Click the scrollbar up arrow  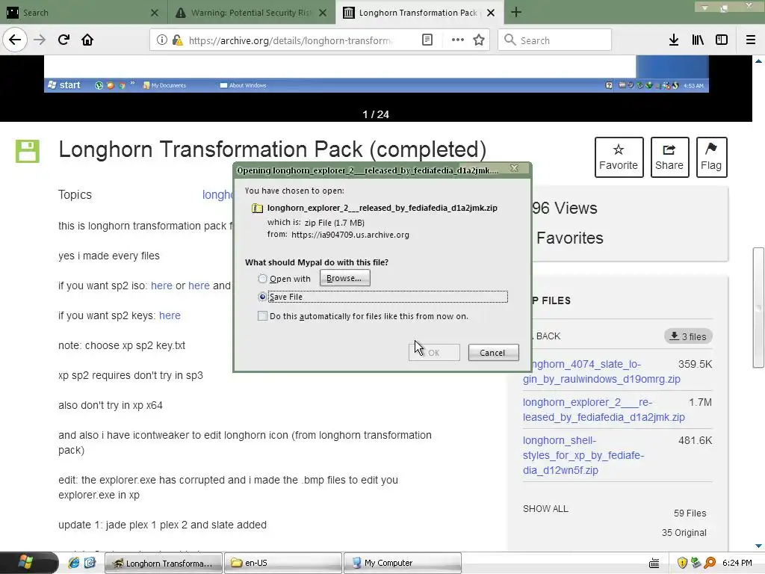tap(758, 61)
